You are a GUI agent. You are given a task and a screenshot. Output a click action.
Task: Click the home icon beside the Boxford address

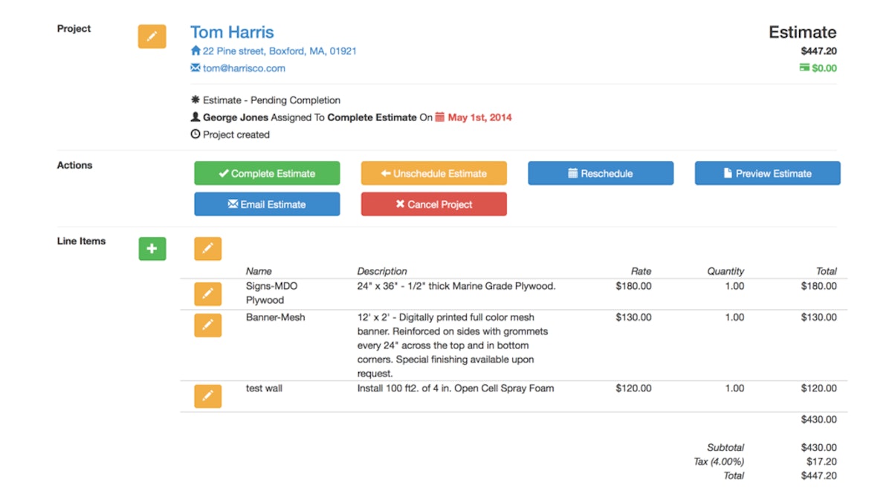[x=194, y=51]
